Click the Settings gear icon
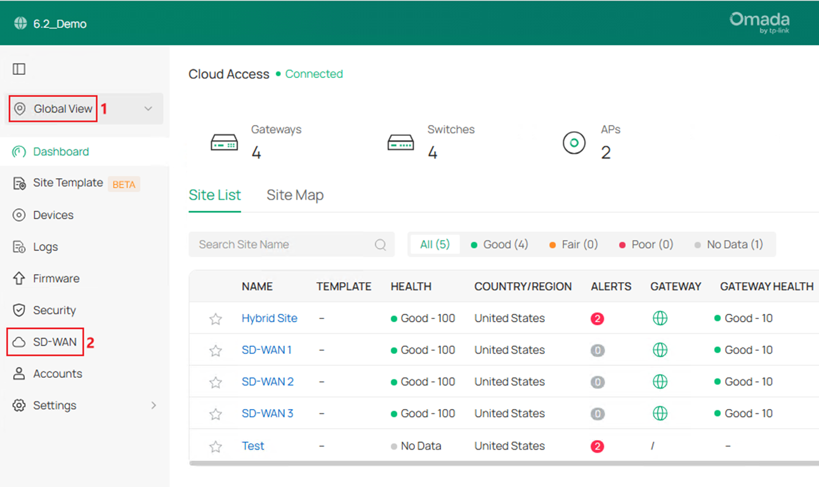 pyautogui.click(x=19, y=405)
